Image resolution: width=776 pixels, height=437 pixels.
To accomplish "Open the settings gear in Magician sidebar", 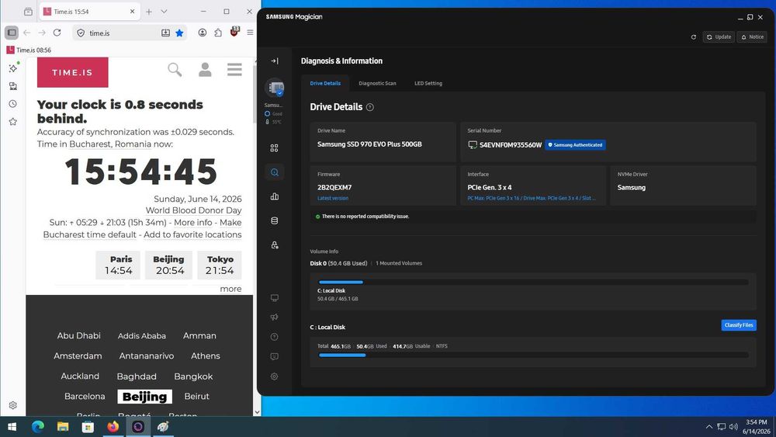I will coord(275,376).
